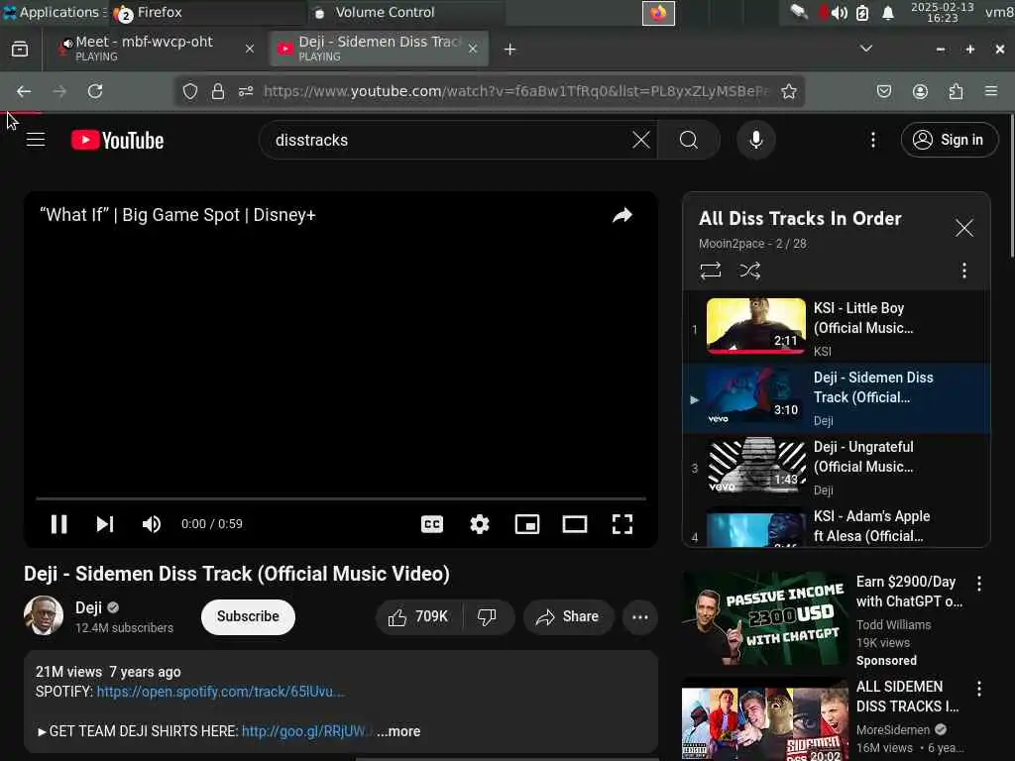Open Firefox View icon
The image size is (1015, 761).
click(x=20, y=50)
